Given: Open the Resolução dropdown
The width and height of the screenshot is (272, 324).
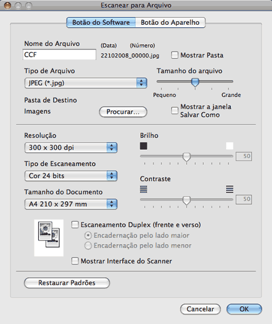Looking at the screenshot, I should pyautogui.click(x=71, y=148).
